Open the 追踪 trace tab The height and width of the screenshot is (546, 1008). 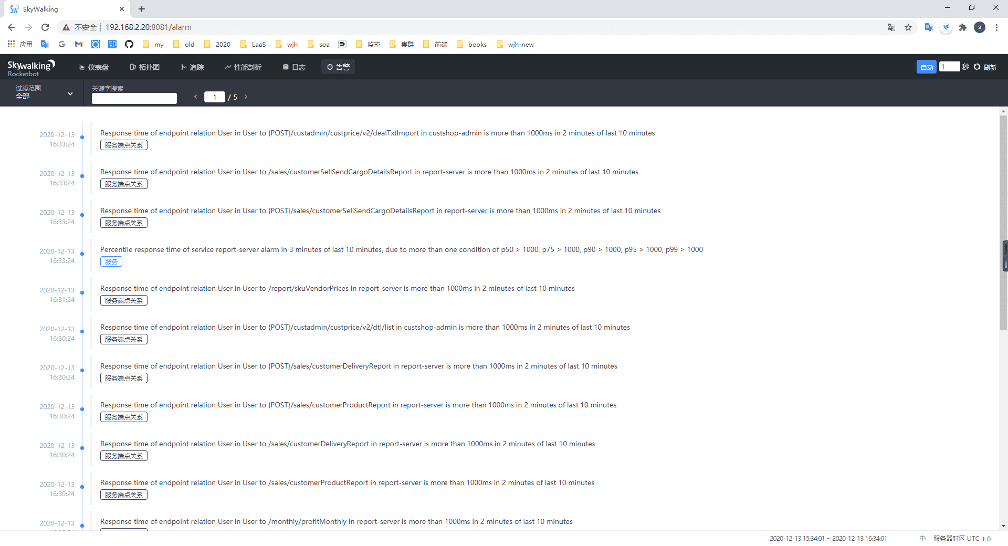(192, 67)
